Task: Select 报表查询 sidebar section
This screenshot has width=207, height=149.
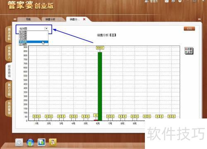Action: pos(9,71)
